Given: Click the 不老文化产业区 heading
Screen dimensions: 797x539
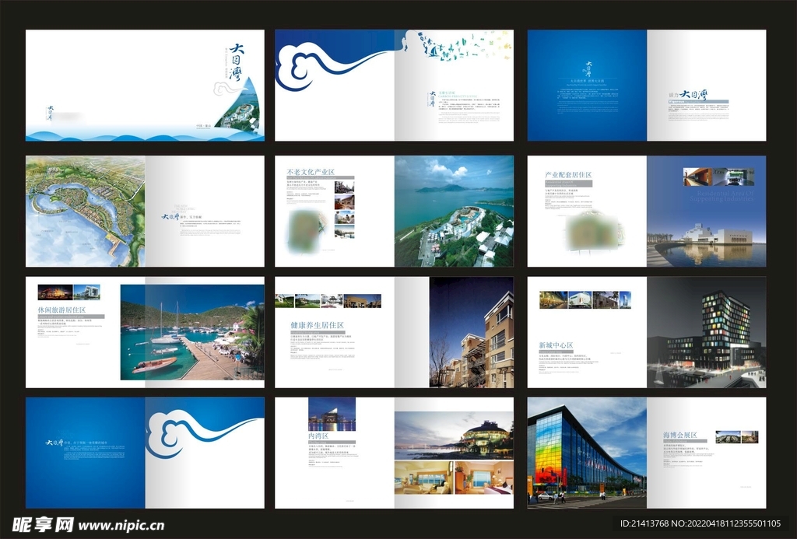Looking at the screenshot, I should pyautogui.click(x=311, y=172).
